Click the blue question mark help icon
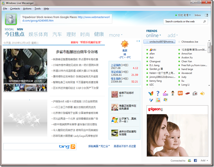 click(158, 93)
